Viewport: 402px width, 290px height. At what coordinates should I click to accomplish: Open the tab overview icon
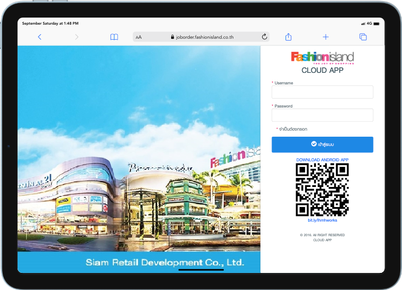[x=363, y=37]
